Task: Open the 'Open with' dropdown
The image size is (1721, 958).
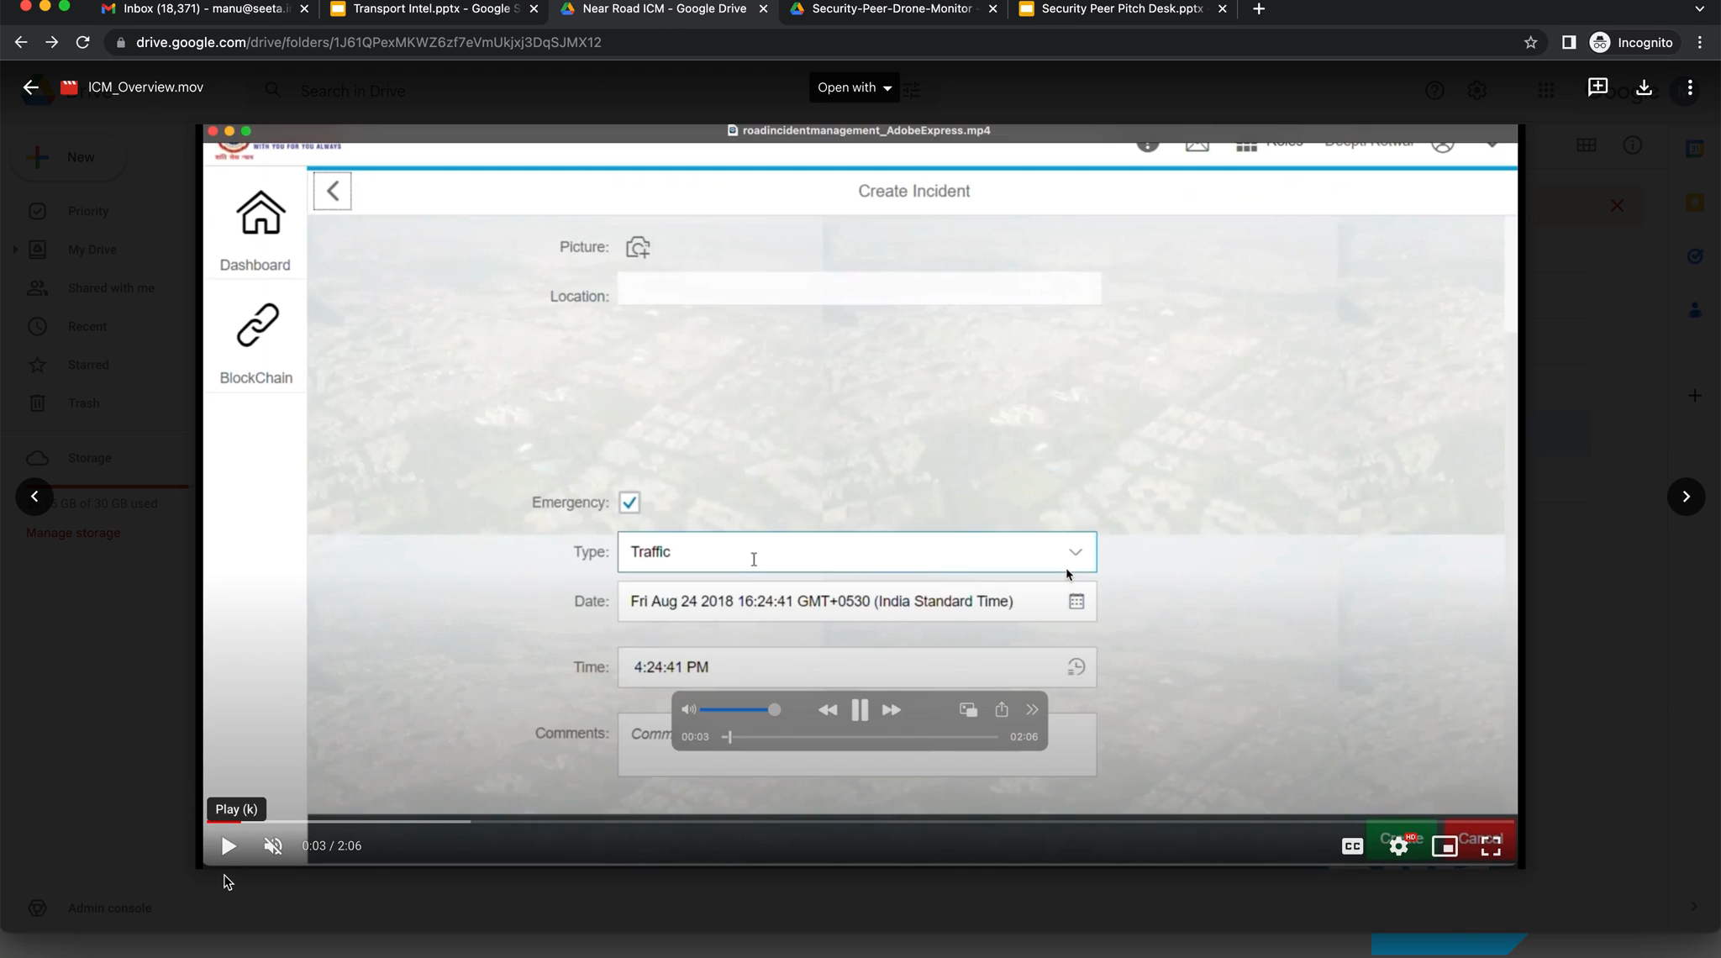Action: tap(854, 87)
